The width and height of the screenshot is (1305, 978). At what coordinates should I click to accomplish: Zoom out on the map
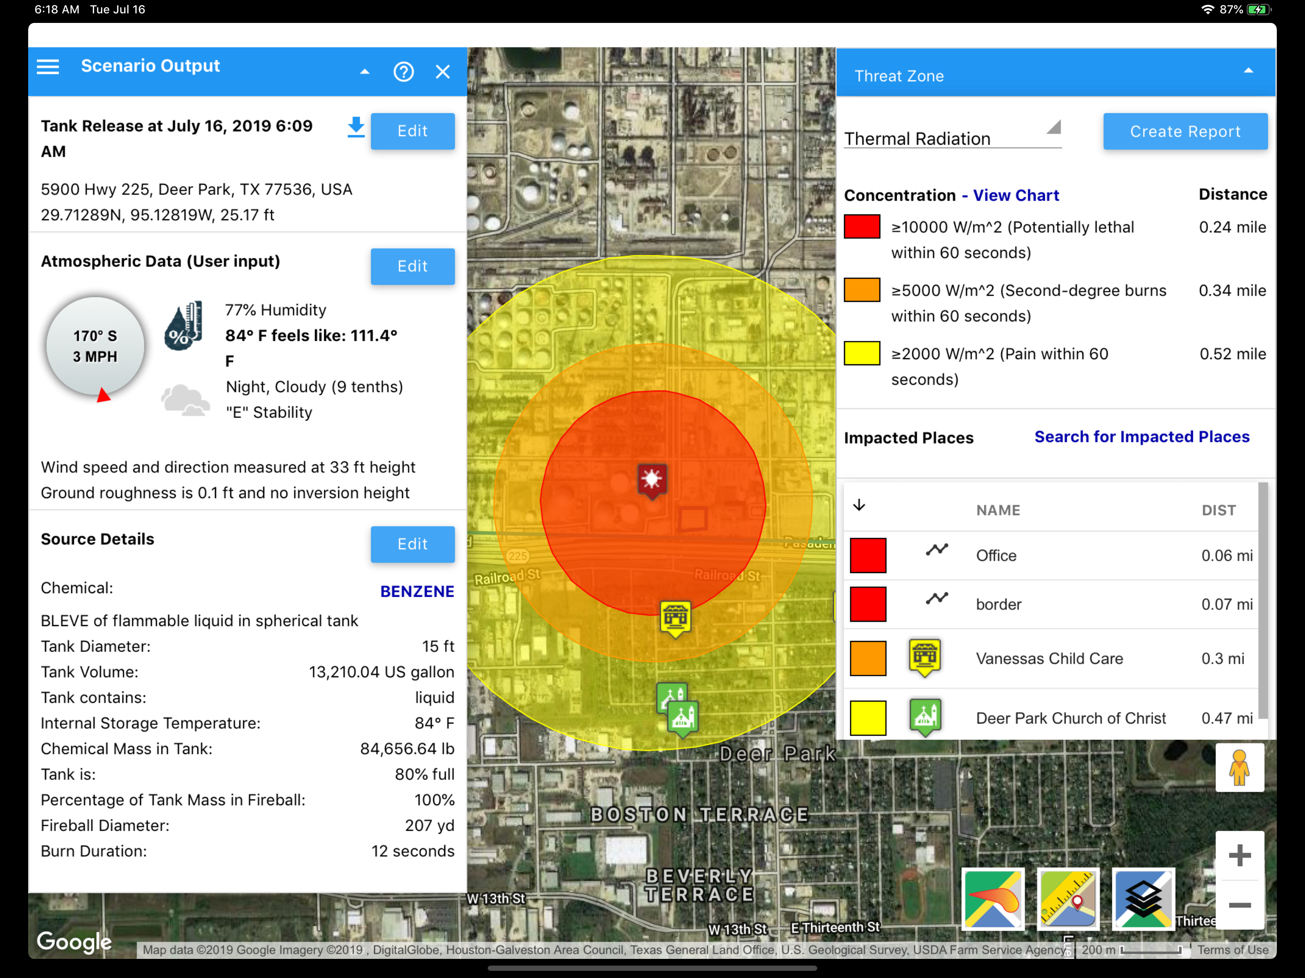[1240, 905]
